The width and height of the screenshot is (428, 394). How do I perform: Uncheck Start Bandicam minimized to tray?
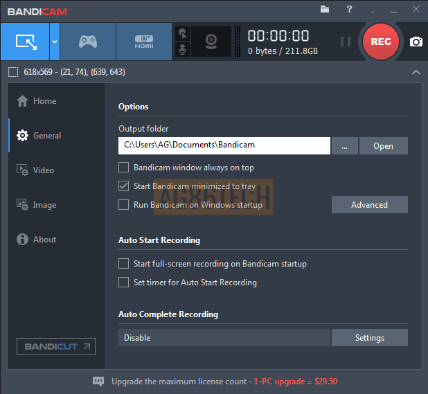click(x=124, y=186)
